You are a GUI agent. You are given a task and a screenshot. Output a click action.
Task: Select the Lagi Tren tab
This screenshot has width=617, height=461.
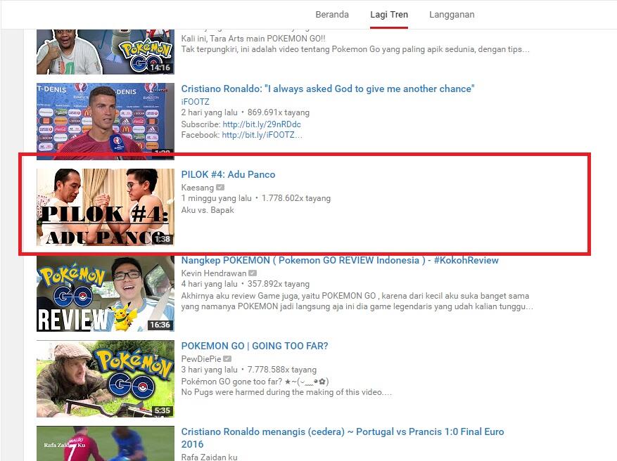(389, 15)
